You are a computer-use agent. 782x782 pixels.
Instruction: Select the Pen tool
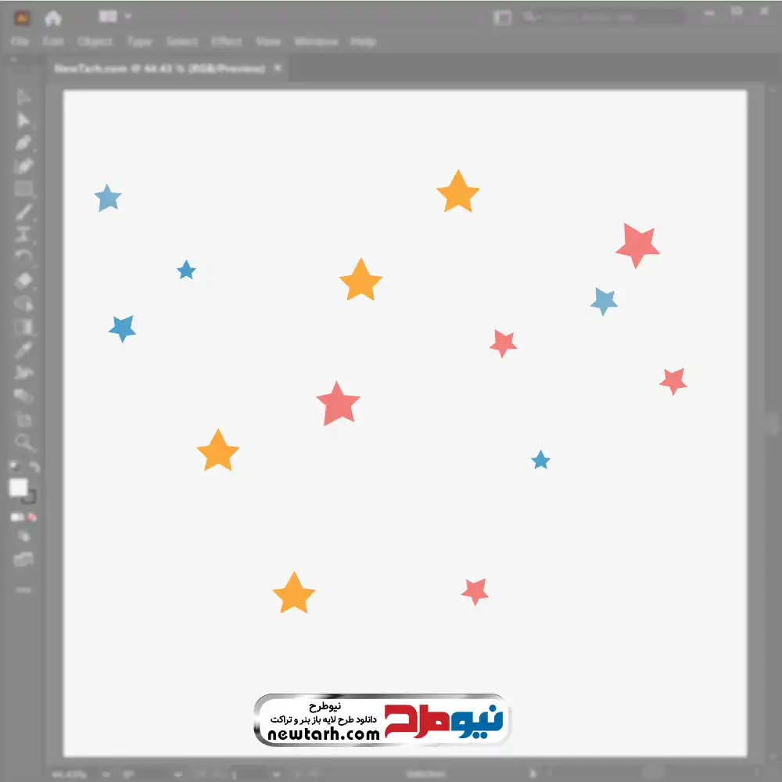[x=23, y=143]
